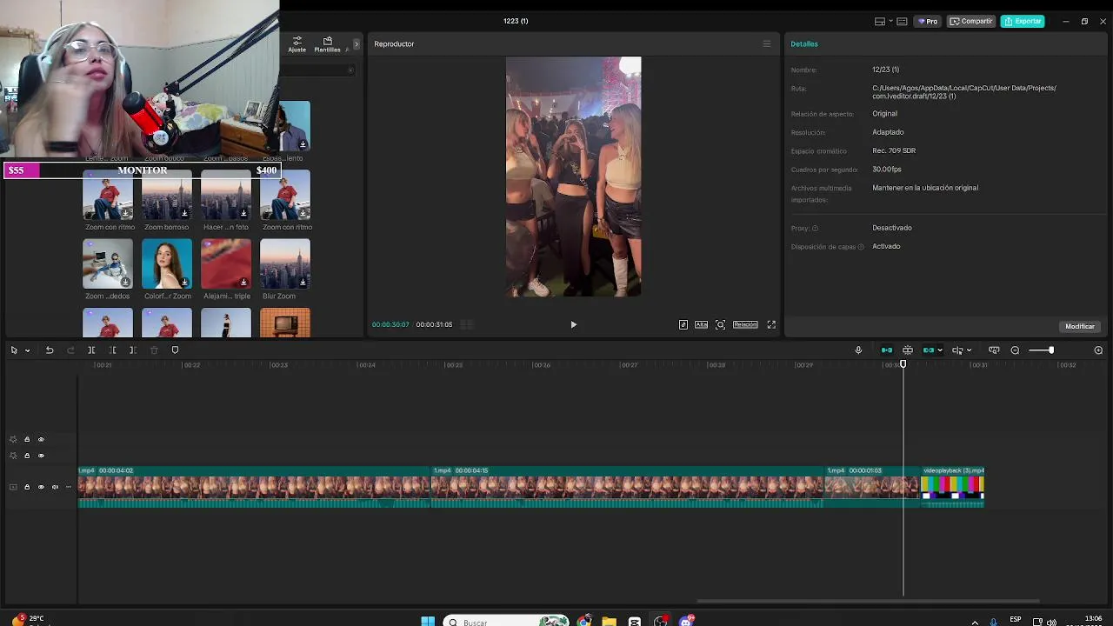
Task: Mute the main video track audio
Action: 55,487
